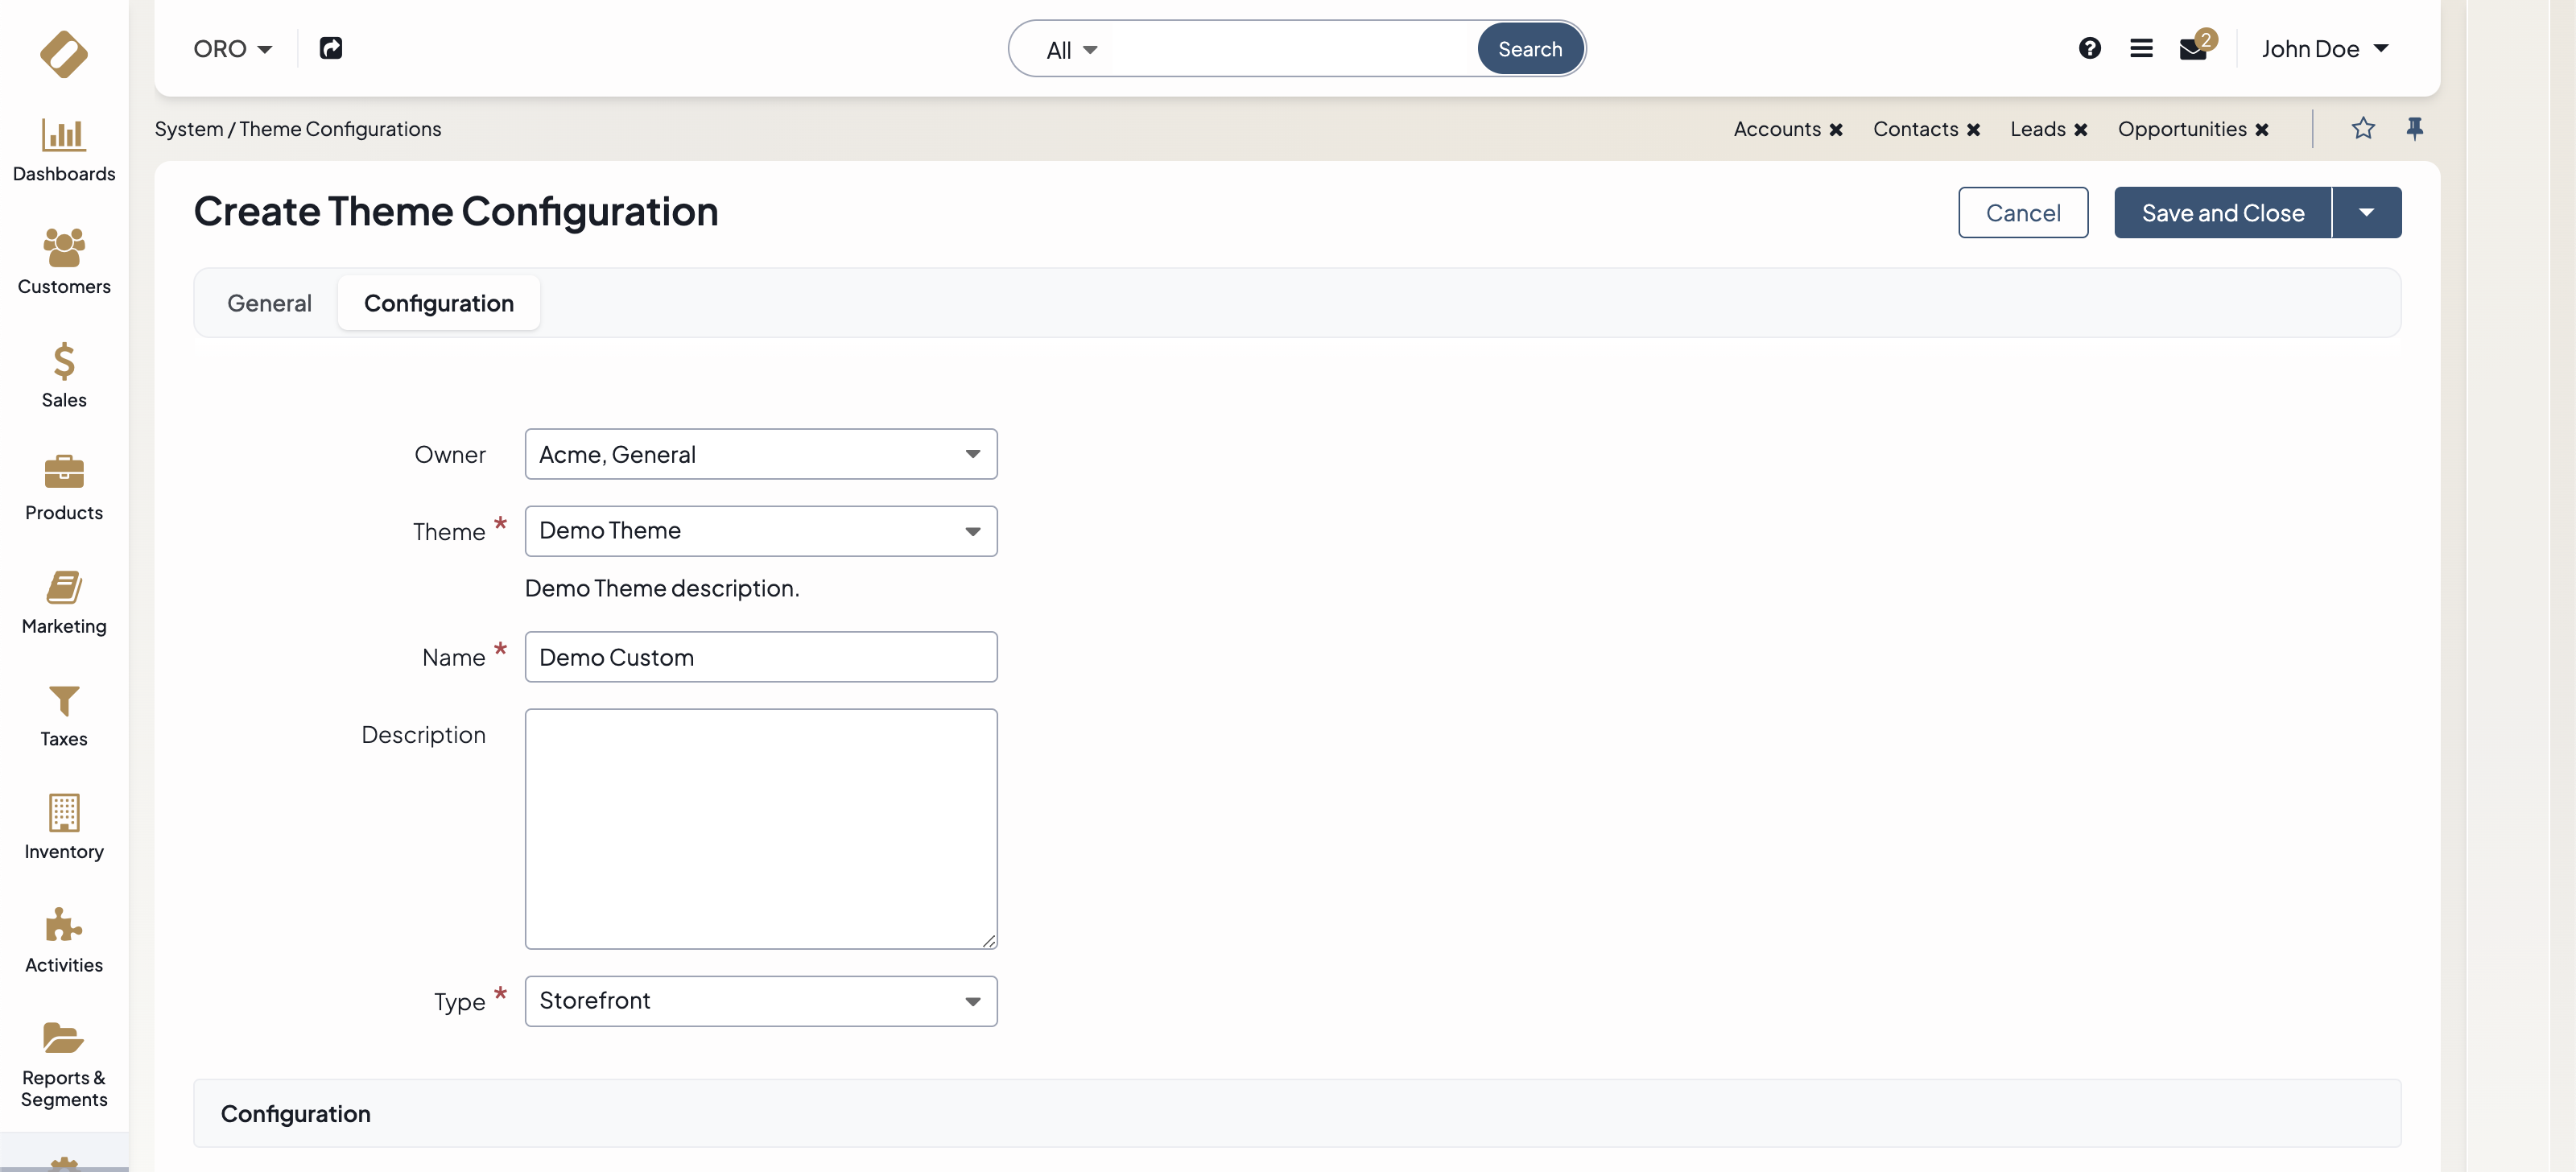Click the help question mark icon
Viewport: 2576px width, 1172px height.
[2089, 48]
